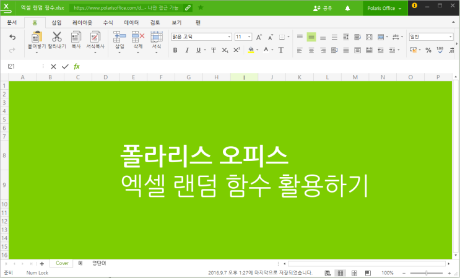Switch to the 보기 ribbon tab
The image size is (460, 278).
point(176,22)
